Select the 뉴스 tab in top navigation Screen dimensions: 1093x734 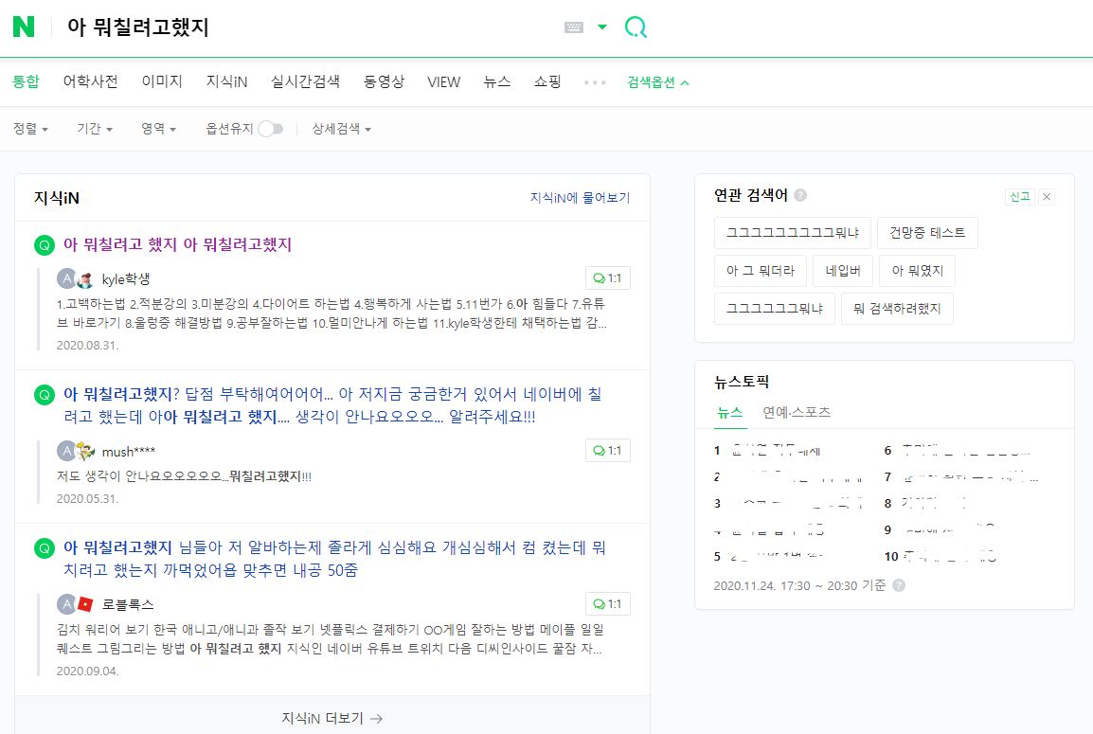(497, 81)
